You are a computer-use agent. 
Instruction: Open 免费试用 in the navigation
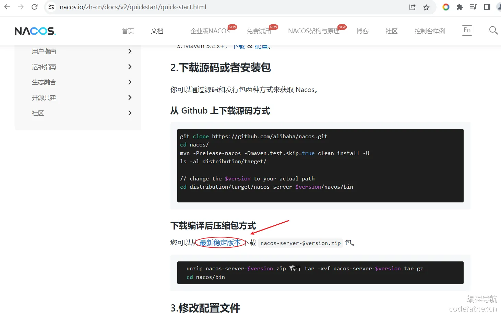(x=259, y=31)
